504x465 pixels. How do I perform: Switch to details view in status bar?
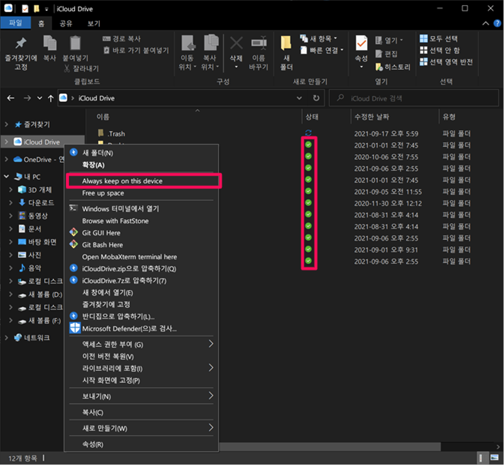tap(481, 457)
